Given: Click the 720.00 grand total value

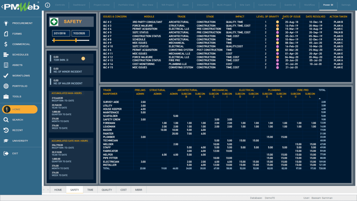Looking at the screenshot, I should [322, 169].
